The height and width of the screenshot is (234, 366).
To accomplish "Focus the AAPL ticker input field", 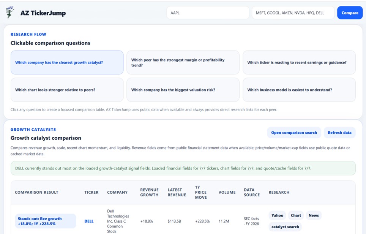I will tap(208, 13).
